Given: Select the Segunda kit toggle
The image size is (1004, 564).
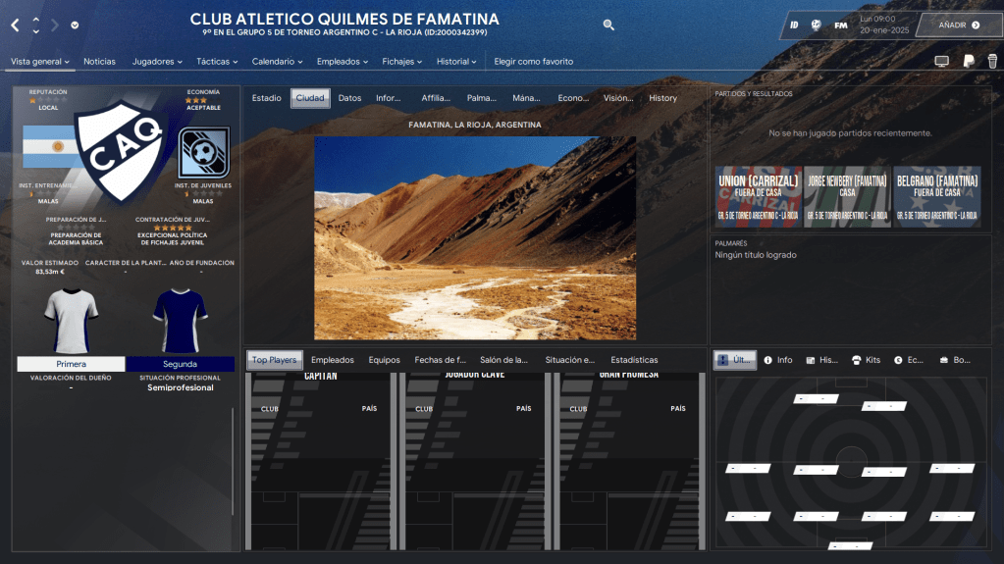Looking at the screenshot, I should pyautogui.click(x=181, y=364).
